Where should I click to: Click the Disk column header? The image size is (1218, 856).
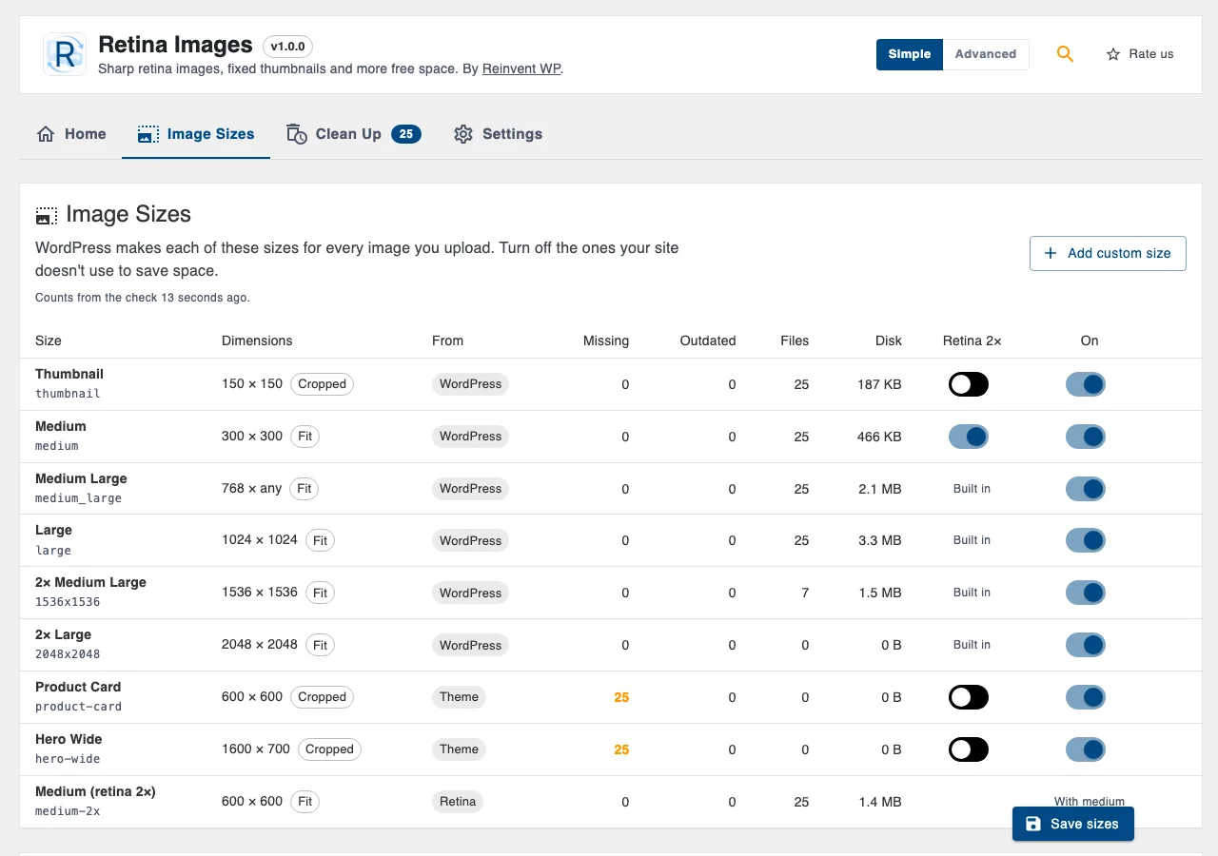[889, 340]
